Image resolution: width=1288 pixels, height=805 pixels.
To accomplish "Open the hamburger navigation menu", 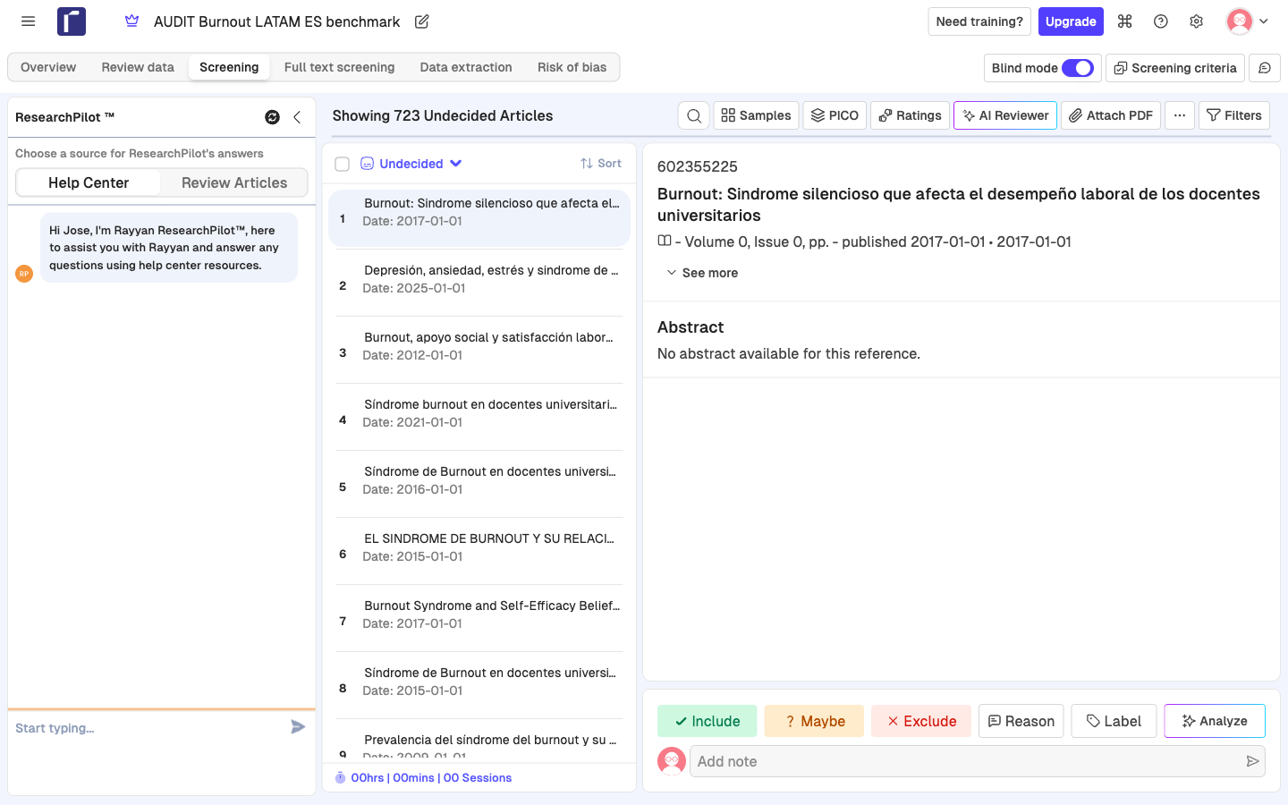I will pyautogui.click(x=29, y=21).
